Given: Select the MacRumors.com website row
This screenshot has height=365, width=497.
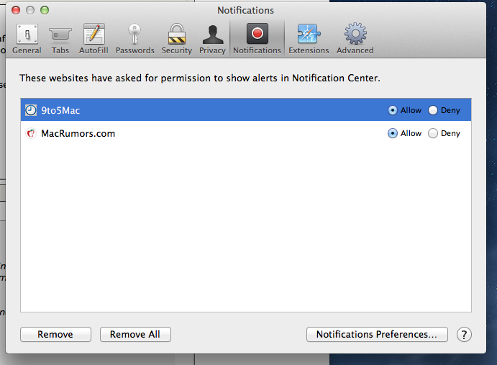Looking at the screenshot, I should coord(246,133).
